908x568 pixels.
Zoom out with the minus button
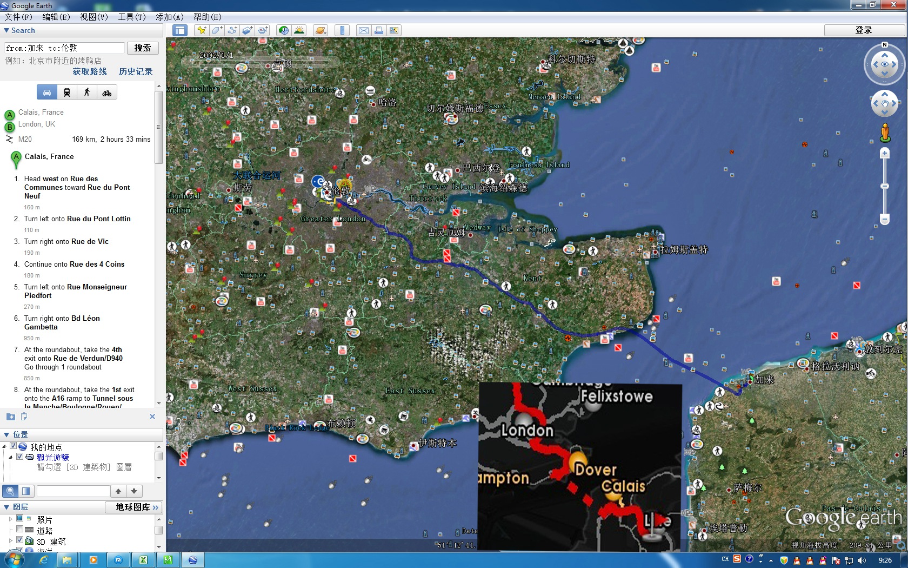[x=885, y=219]
